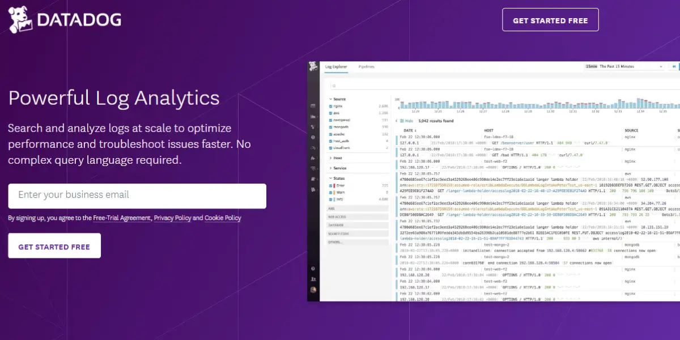Click the Hide facets button

406,121
